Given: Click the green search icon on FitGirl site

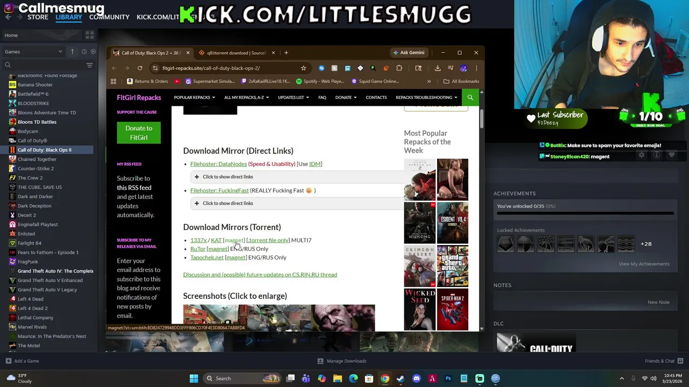Looking at the screenshot, I should 470,97.
